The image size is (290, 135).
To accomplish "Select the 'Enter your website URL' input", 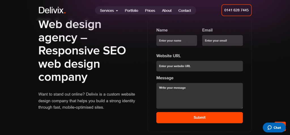I will pyautogui.click(x=199, y=66).
